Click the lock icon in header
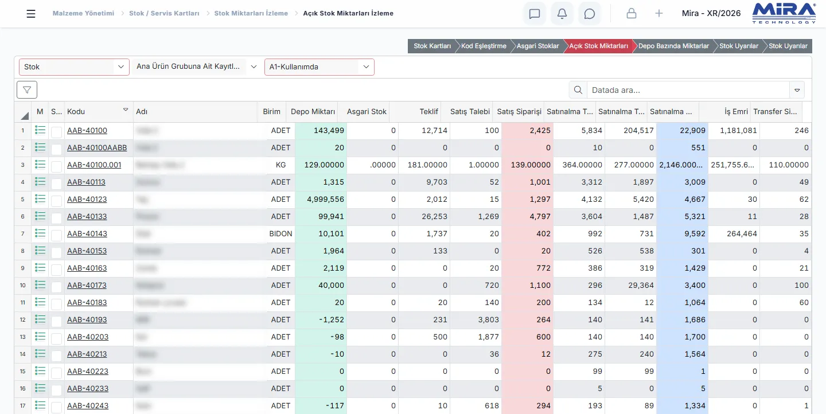Image resolution: width=826 pixels, height=414 pixels. point(632,13)
